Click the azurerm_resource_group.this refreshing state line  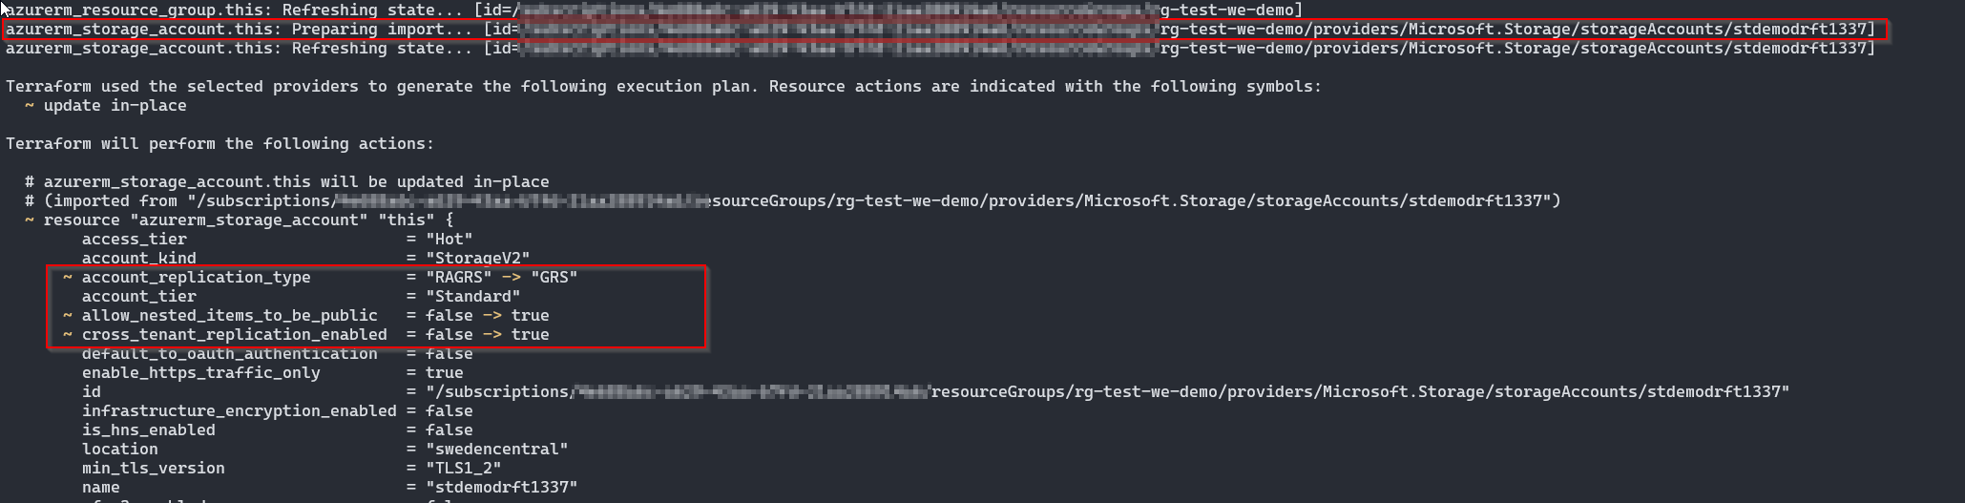[x=655, y=10]
